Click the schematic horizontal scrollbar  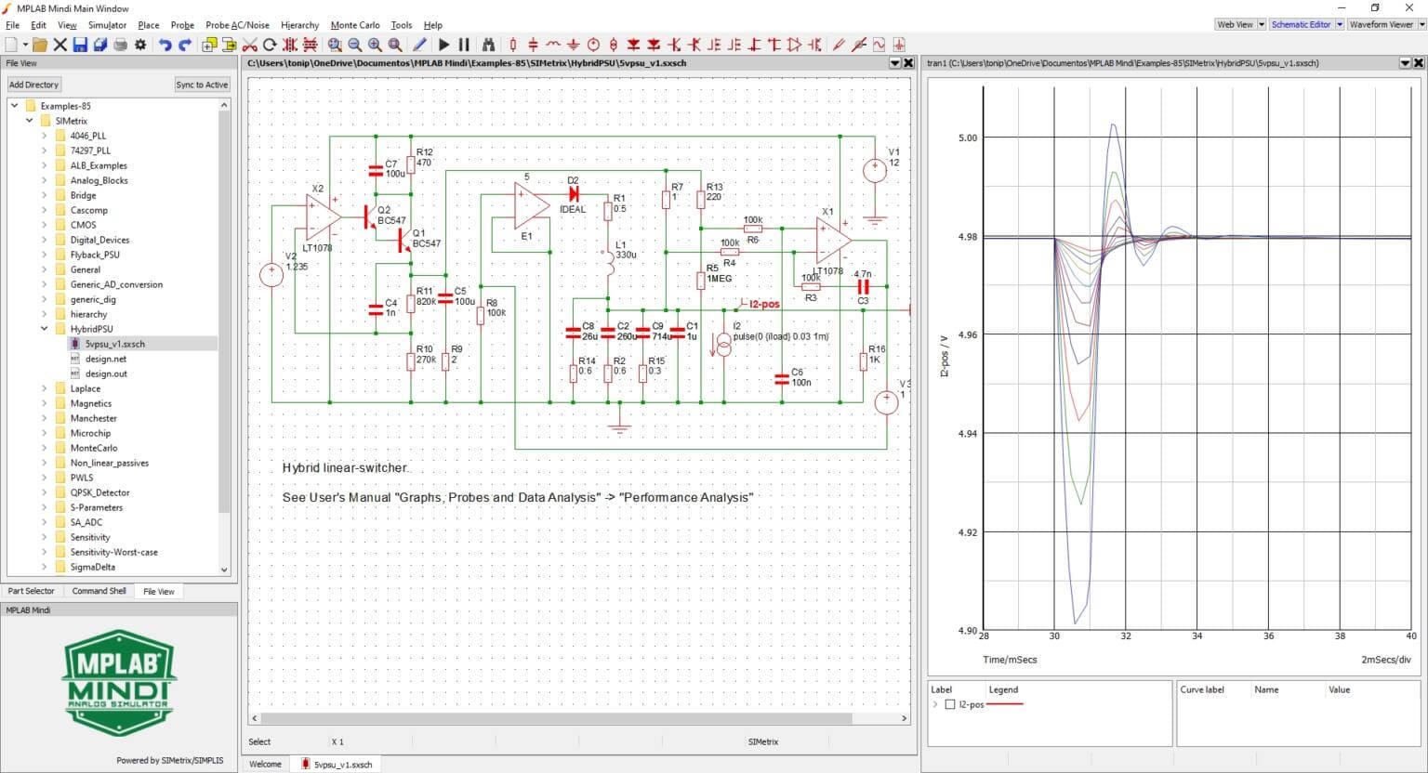tap(558, 718)
